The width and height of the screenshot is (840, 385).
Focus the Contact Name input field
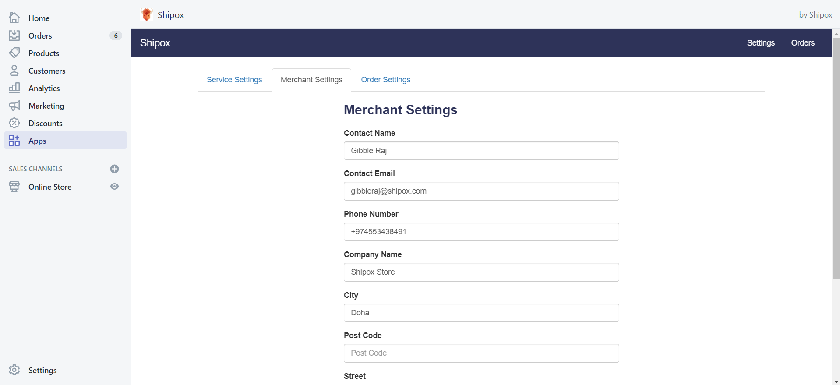481,151
